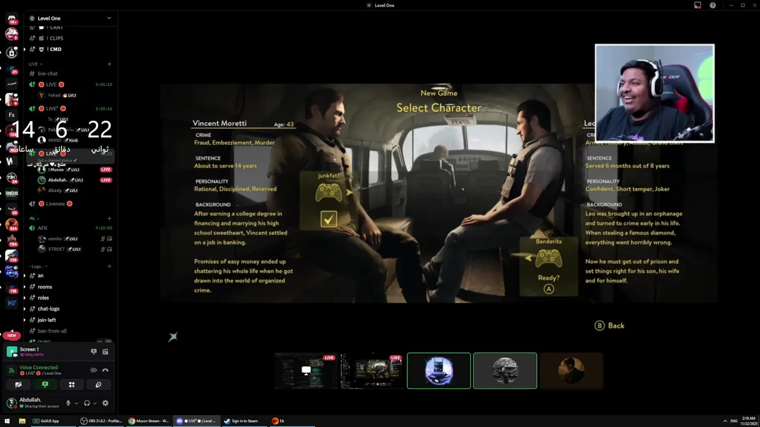Open the TRUCERS server icon
This screenshot has width=760, height=427.
[11, 193]
